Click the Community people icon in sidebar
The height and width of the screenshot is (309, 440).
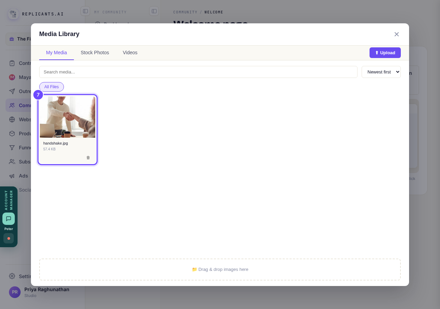[x=12, y=105]
